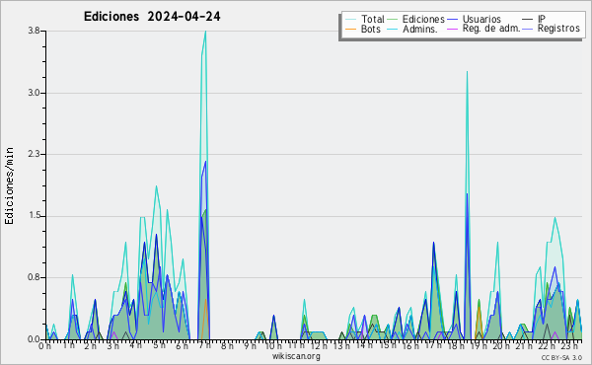Click the wikiscan.org link text
The image size is (592, 365).
click(296, 356)
